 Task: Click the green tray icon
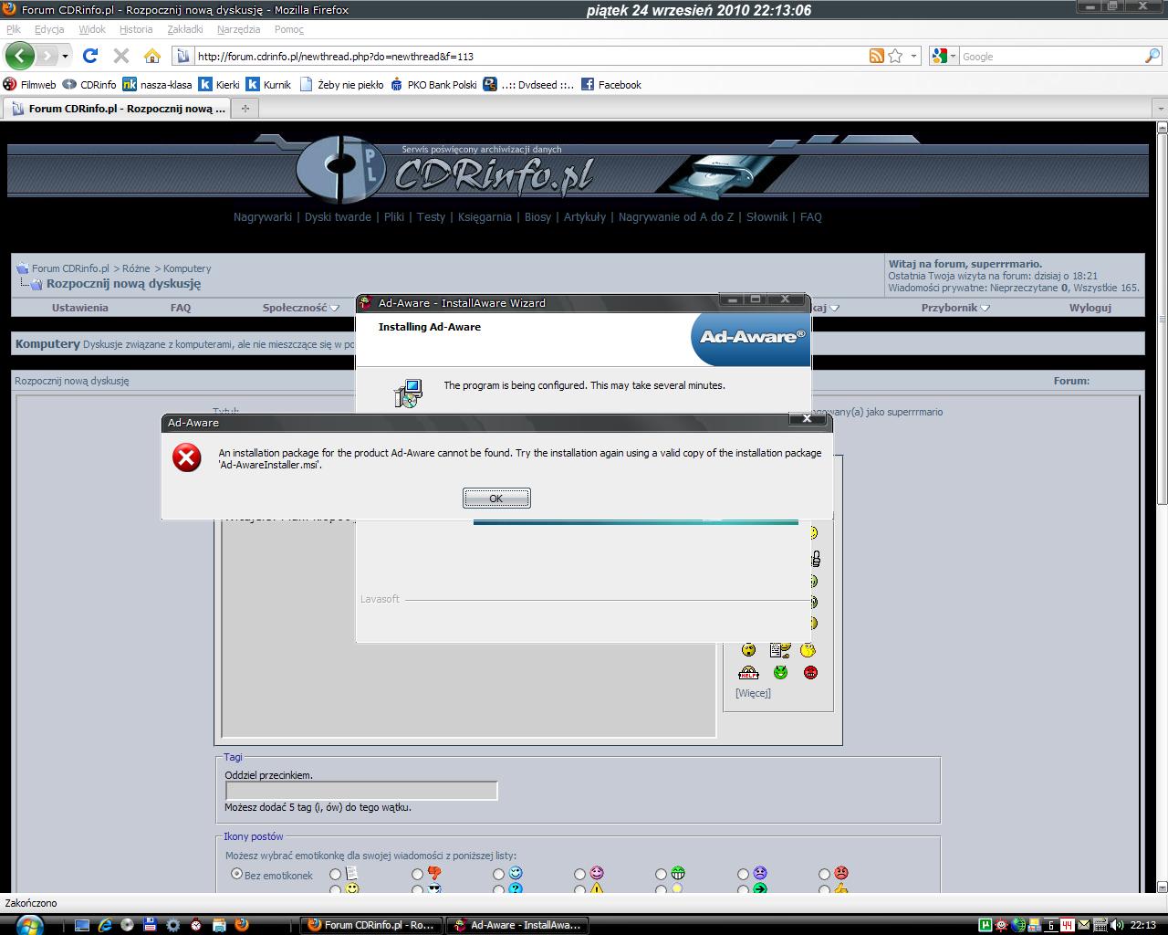coord(985,925)
